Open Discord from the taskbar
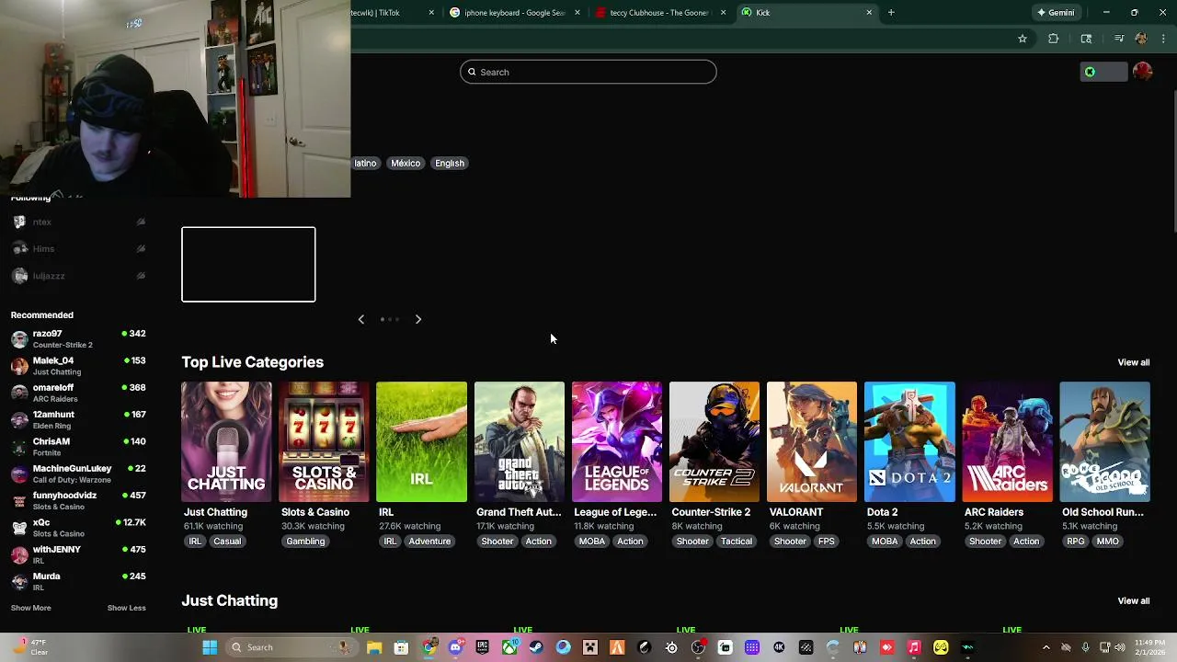Image resolution: width=1177 pixels, height=662 pixels. (x=455, y=647)
